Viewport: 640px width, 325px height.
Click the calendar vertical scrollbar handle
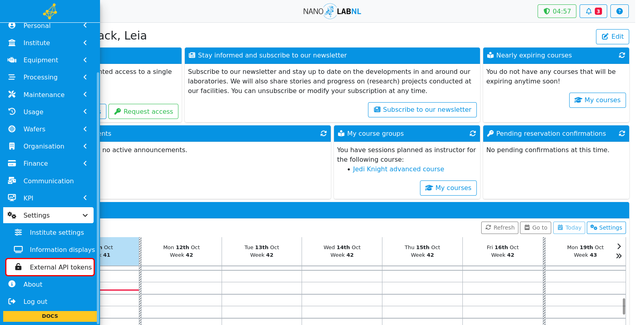(x=624, y=306)
